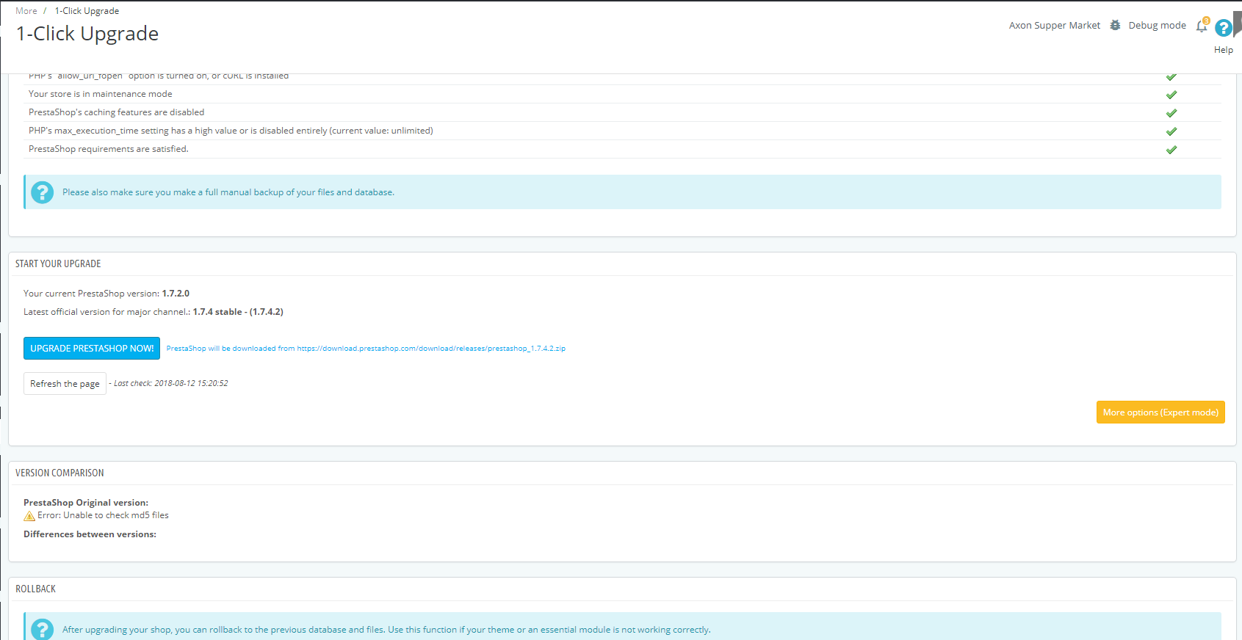Click the info icon in backup notice

pyautogui.click(x=43, y=192)
